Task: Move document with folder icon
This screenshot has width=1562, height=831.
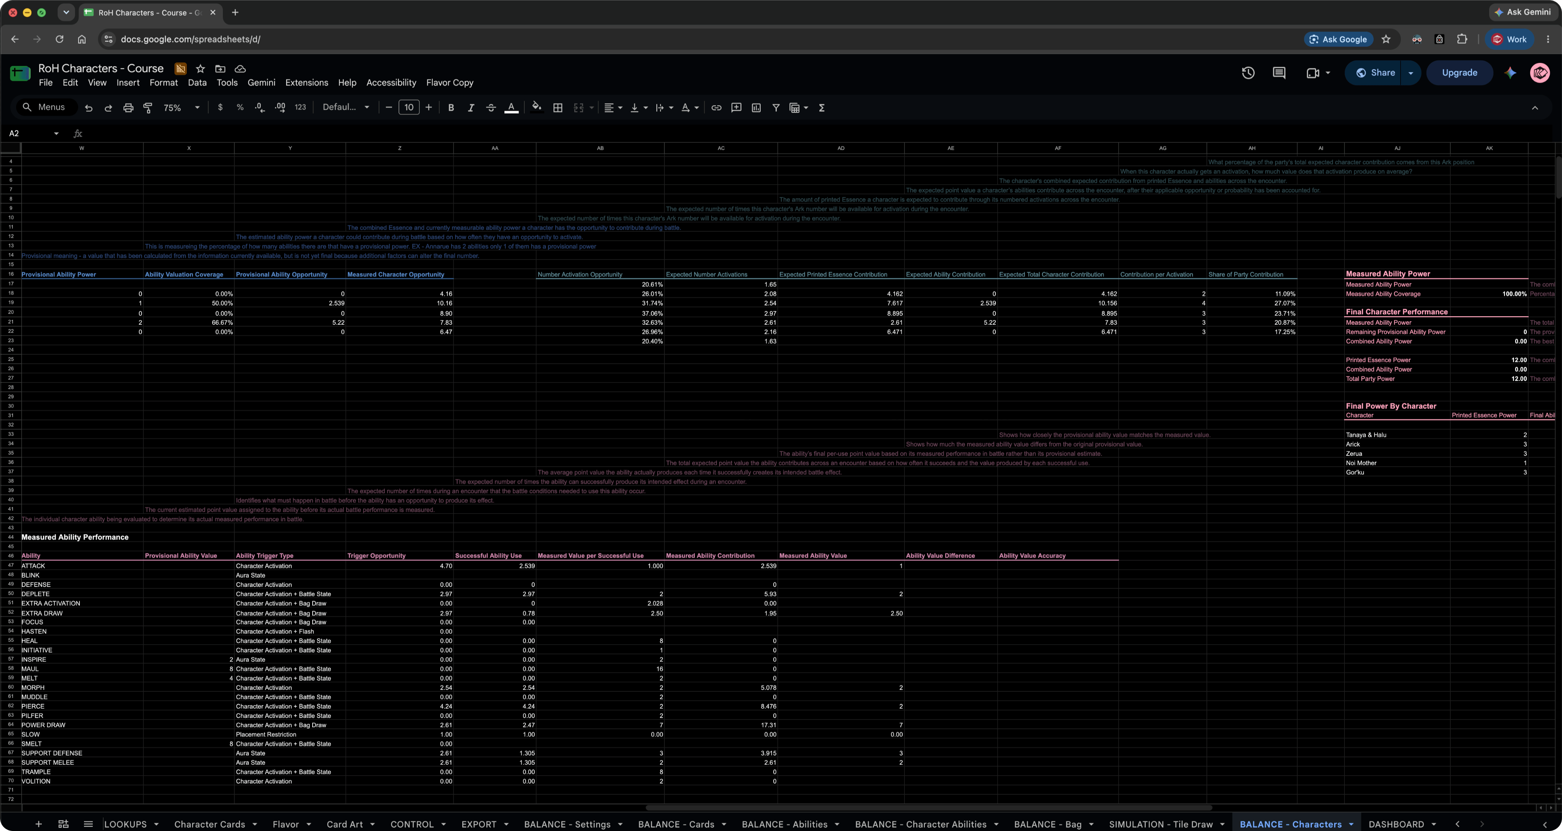Action: (220, 69)
